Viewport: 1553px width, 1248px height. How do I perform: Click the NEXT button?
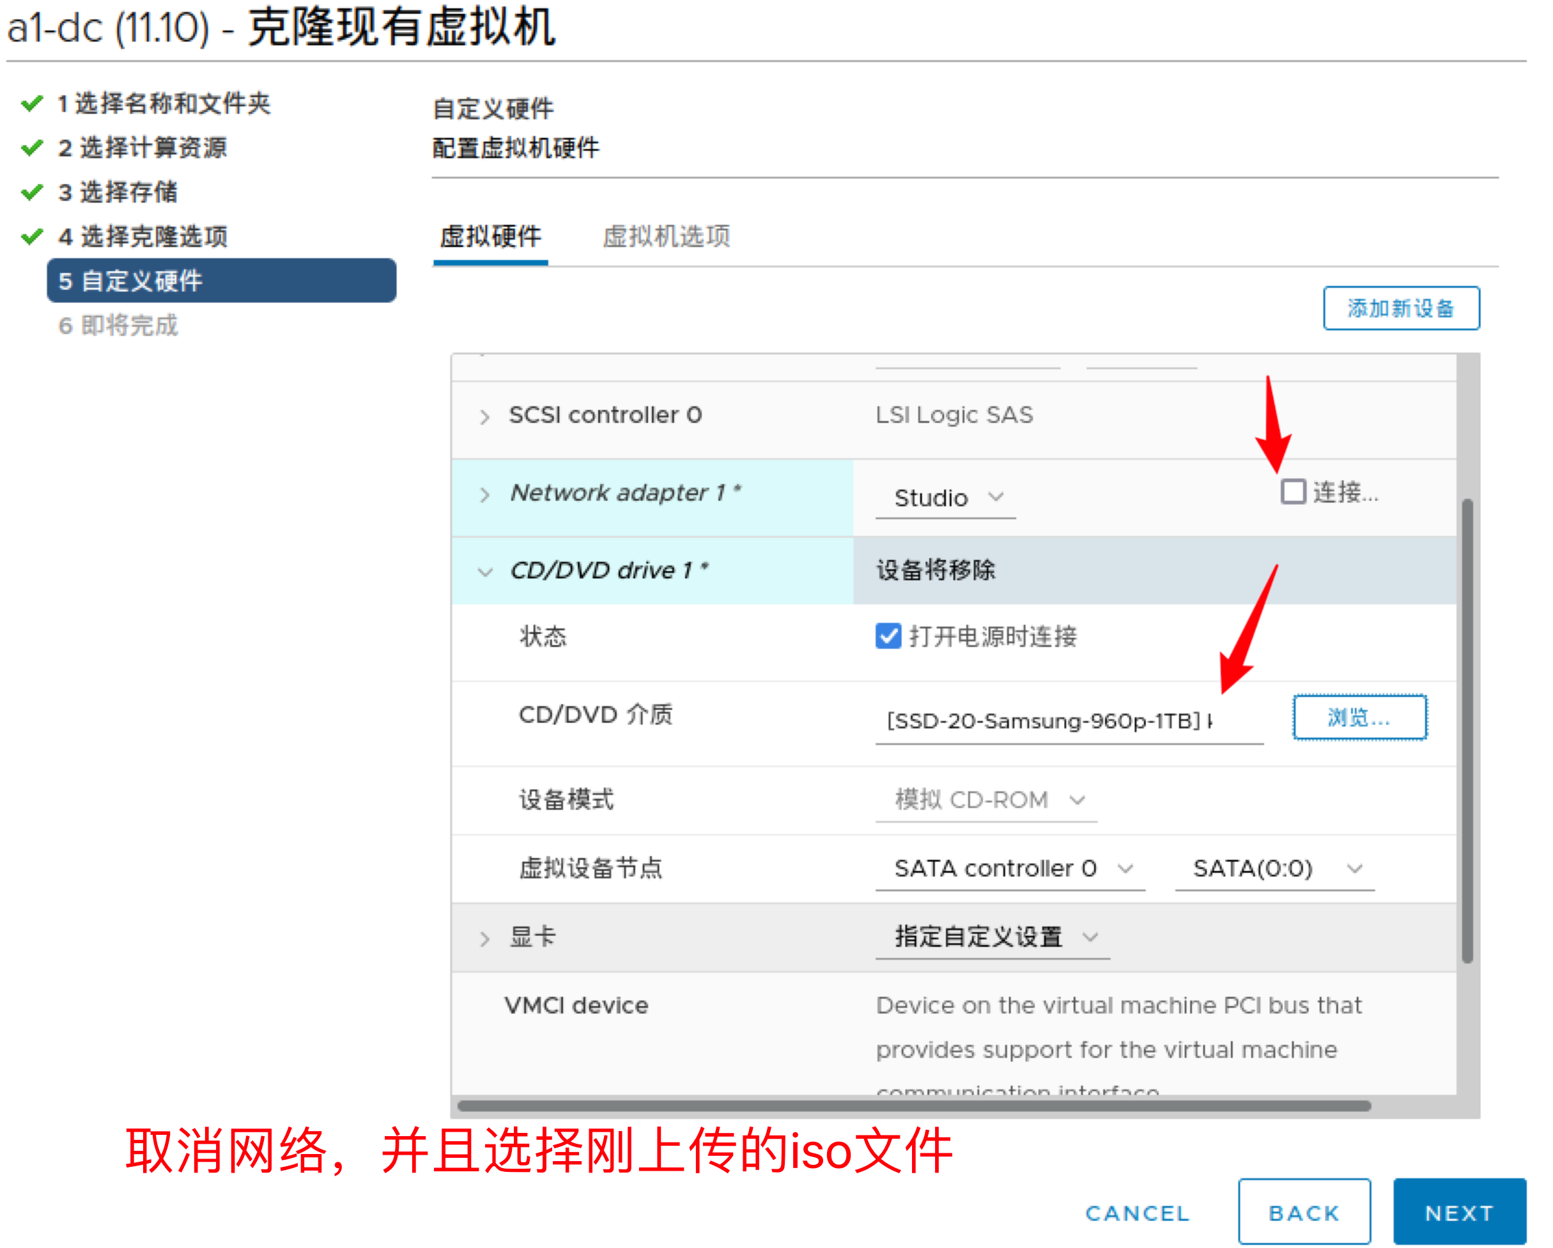1459,1213
